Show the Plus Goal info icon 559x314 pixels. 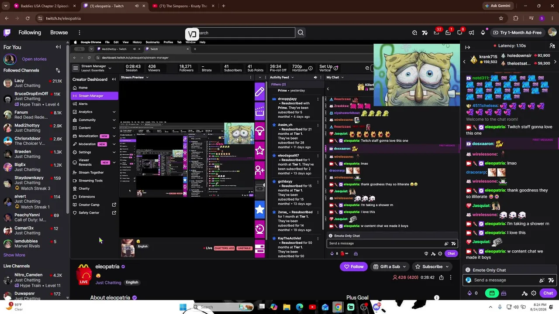point(436,297)
